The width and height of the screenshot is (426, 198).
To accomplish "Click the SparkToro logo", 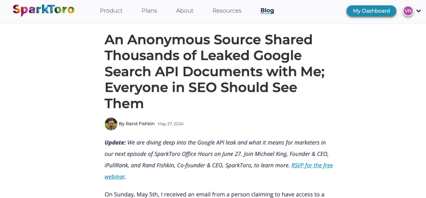I will (43, 10).
